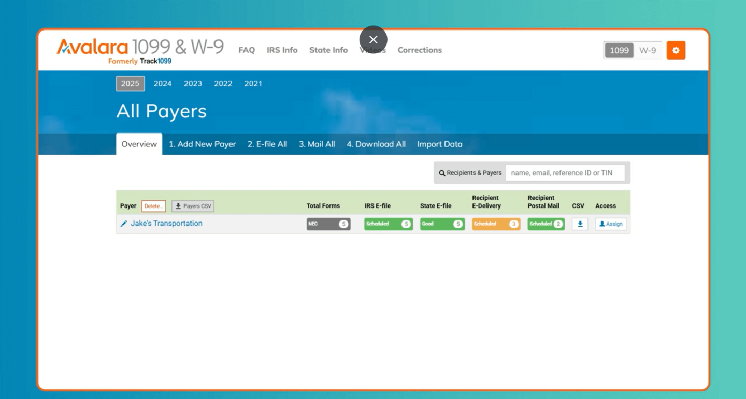
Task: Select the 1099 mode toggle
Action: [619, 50]
